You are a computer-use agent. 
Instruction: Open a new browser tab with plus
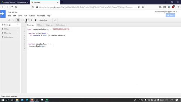(x=62, y=2)
